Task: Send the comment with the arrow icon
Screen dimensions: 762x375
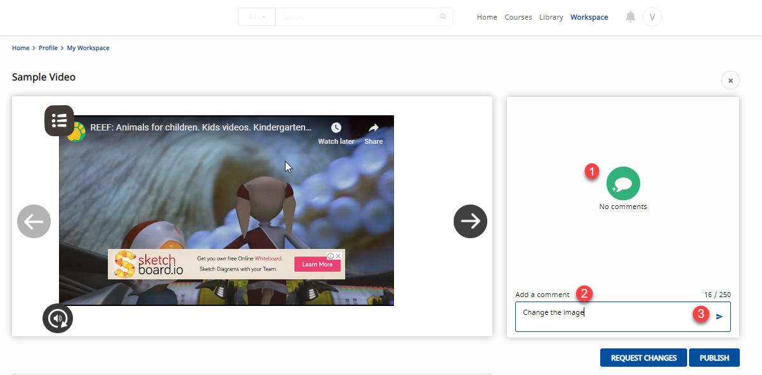Action: click(719, 316)
